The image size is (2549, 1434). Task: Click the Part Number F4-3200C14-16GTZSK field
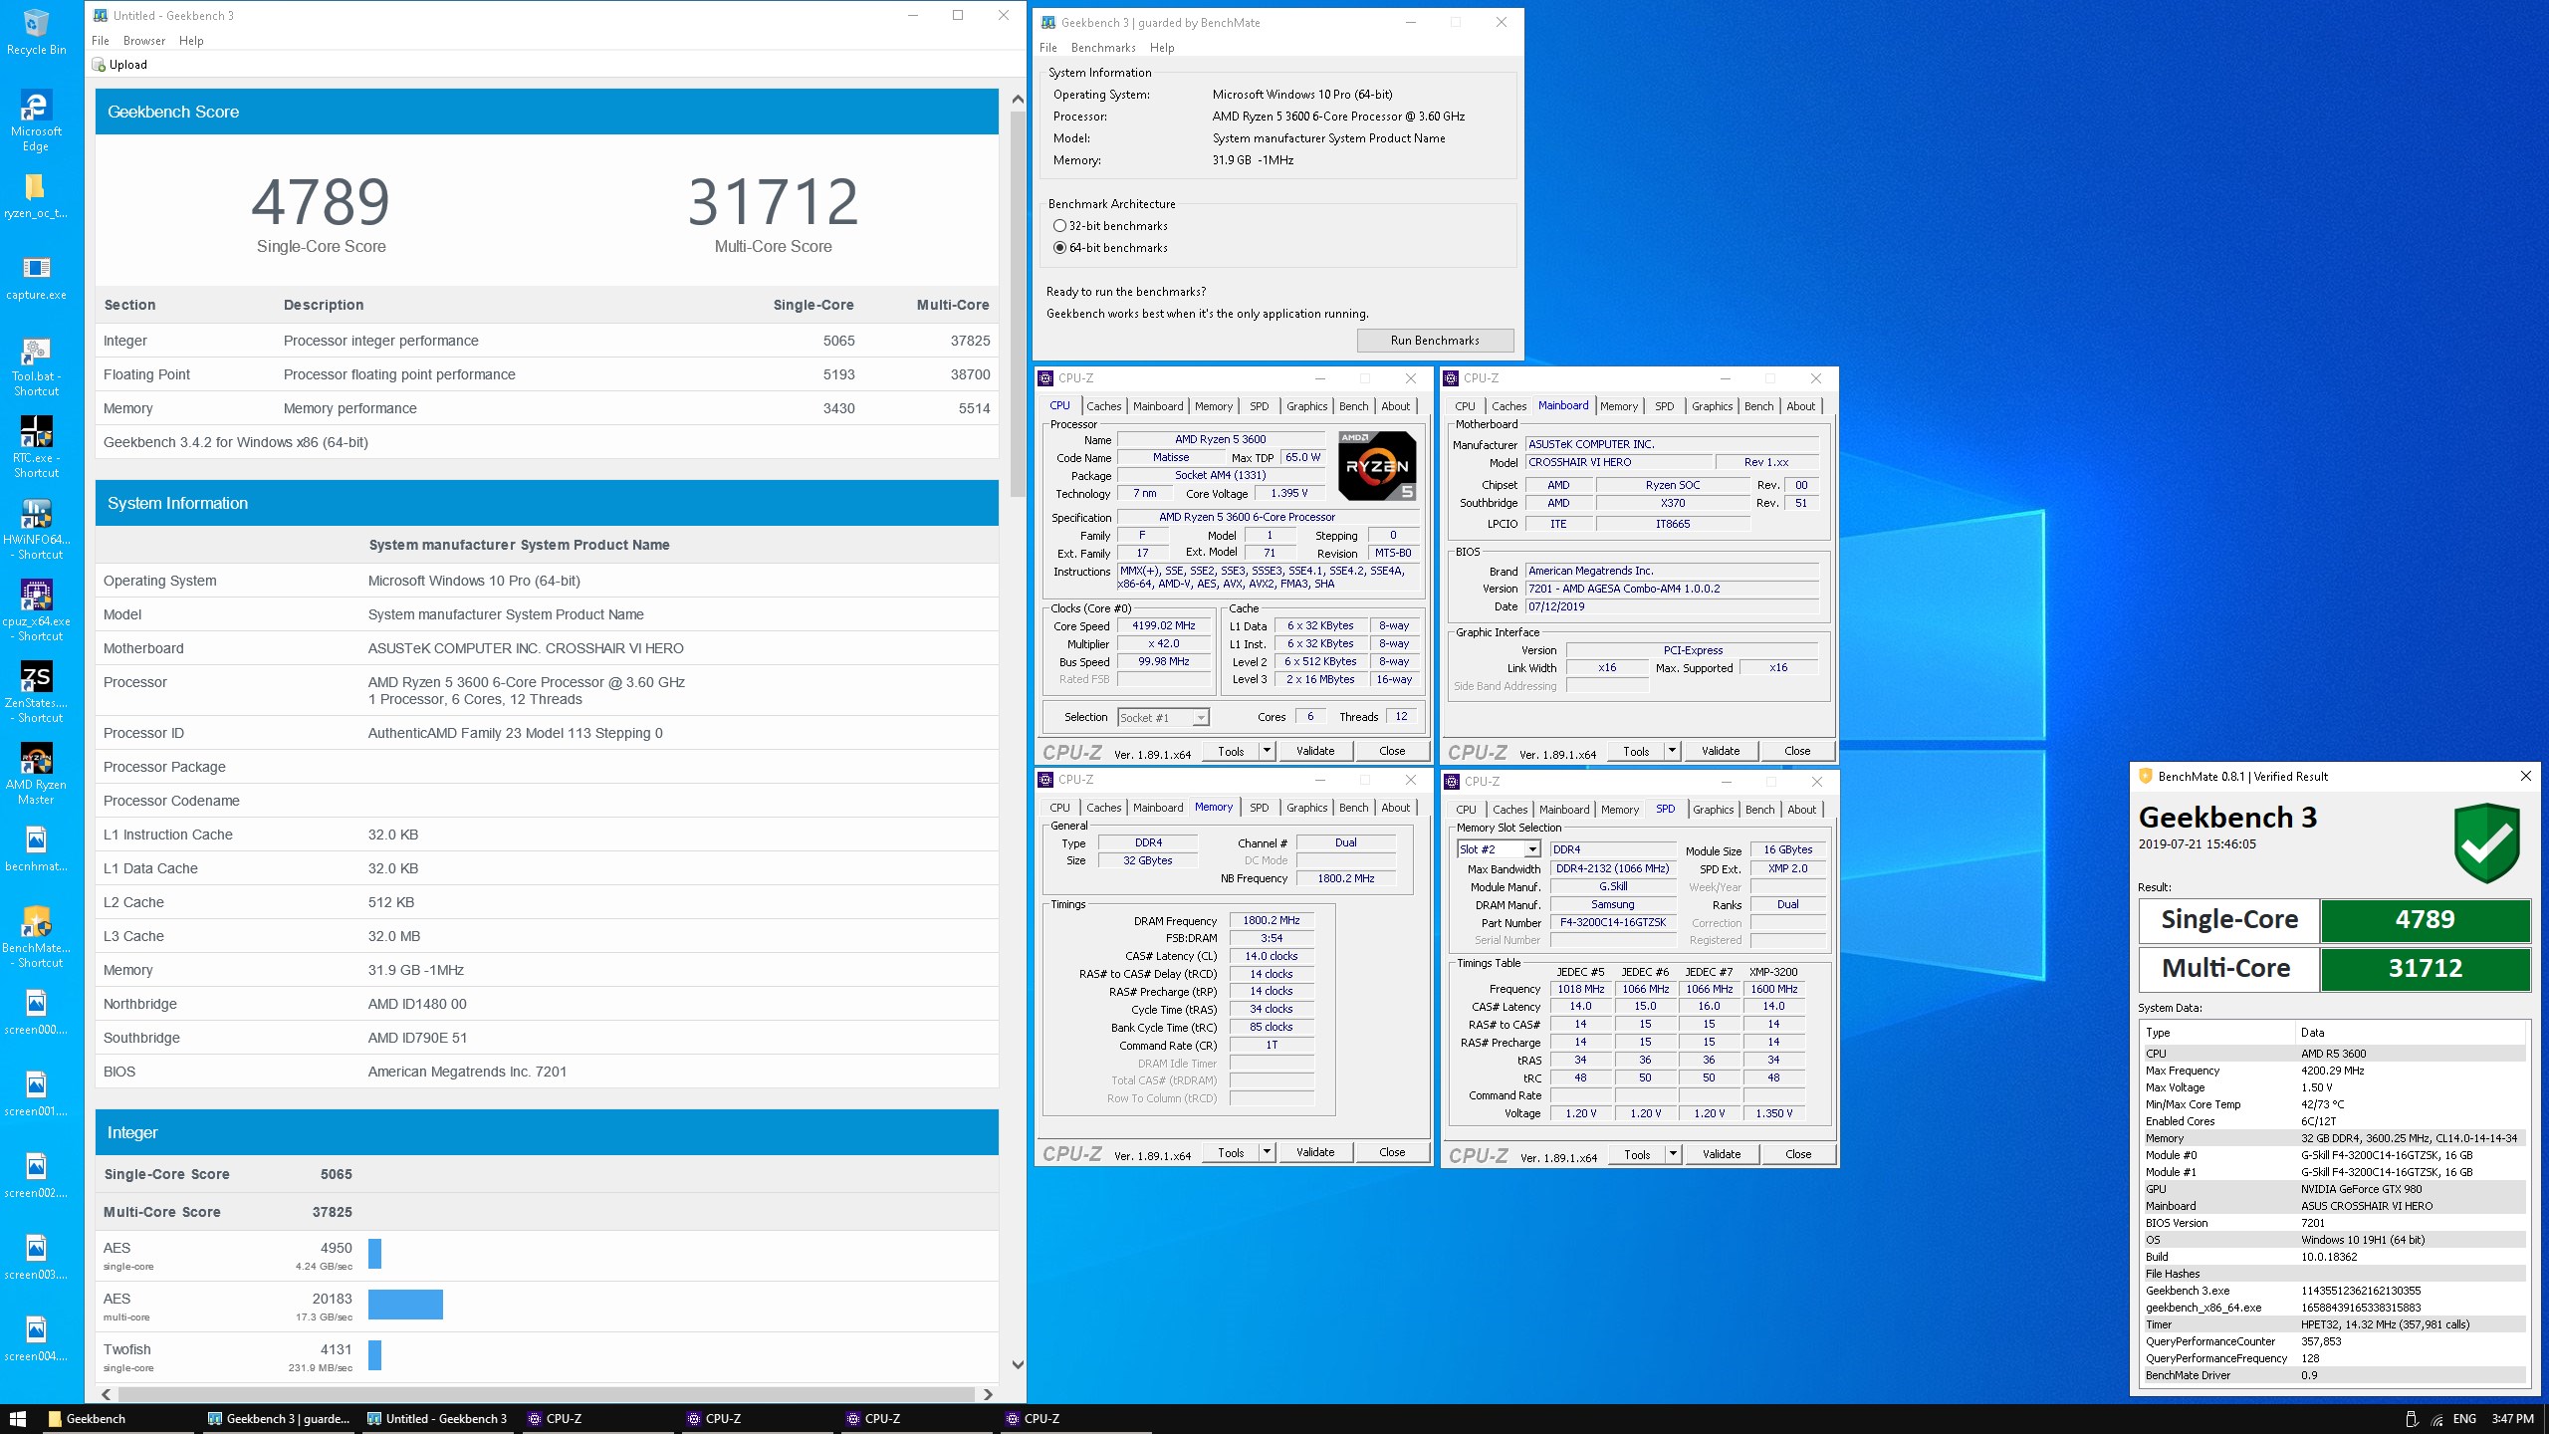point(1613,923)
